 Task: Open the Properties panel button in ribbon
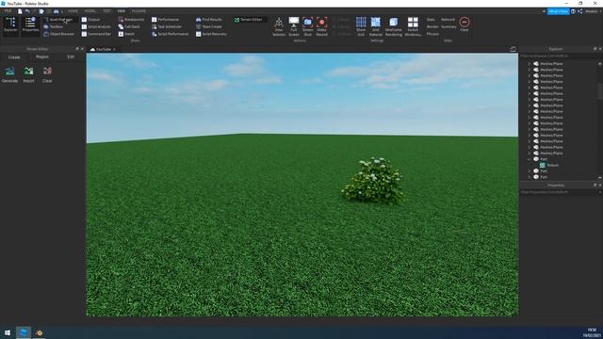pyautogui.click(x=30, y=26)
